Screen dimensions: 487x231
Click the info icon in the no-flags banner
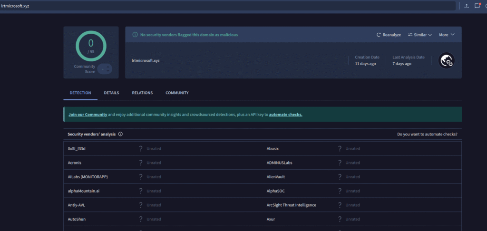(x=135, y=35)
